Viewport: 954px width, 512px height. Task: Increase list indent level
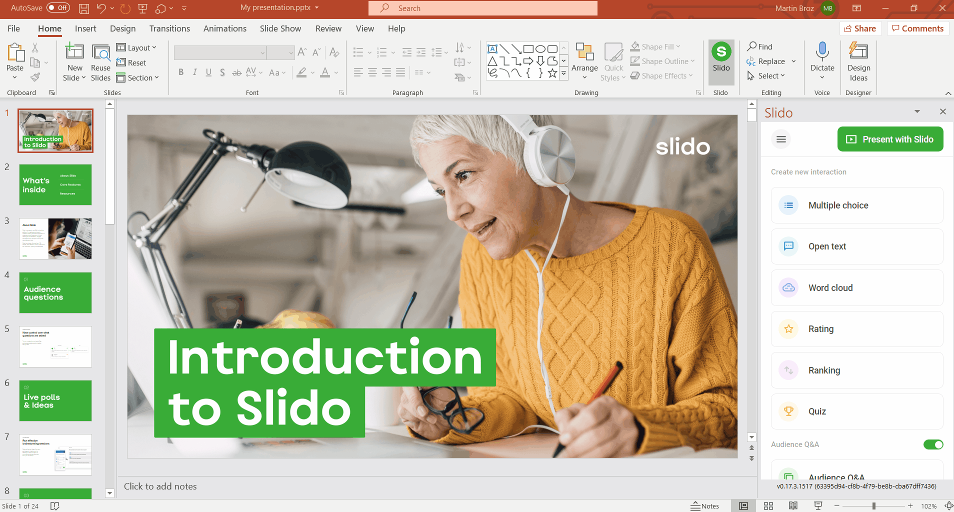click(421, 52)
